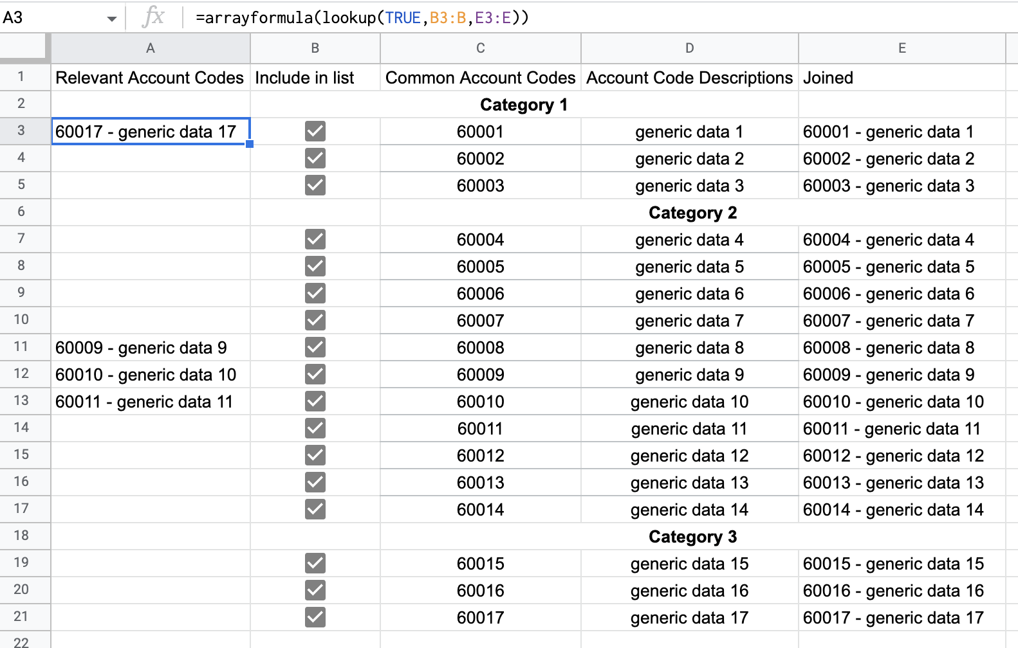Select row 3 header
Viewport: 1018px width, 648px height.
[x=25, y=131]
